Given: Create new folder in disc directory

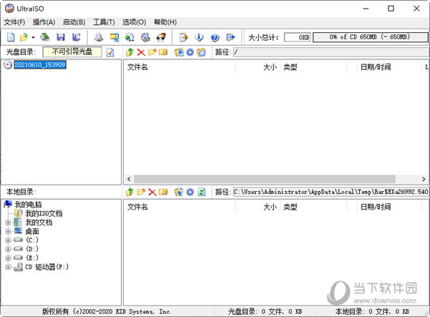Looking at the screenshot, I should pyautogui.click(x=152, y=52).
